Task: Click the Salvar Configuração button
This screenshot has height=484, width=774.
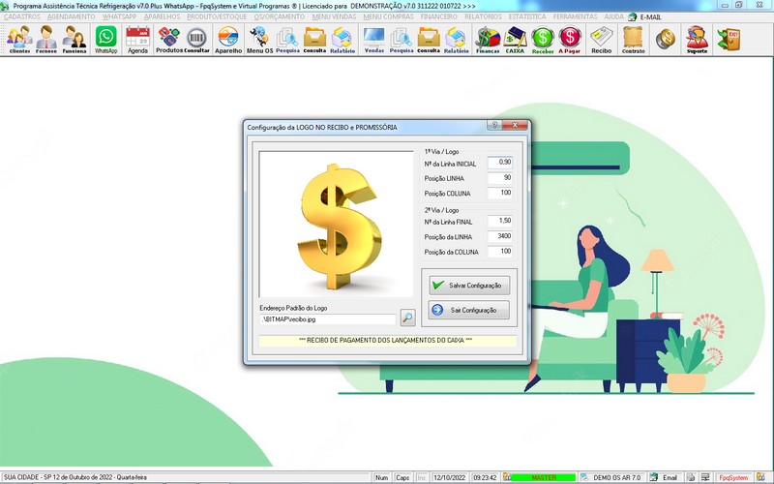Action: click(469, 286)
